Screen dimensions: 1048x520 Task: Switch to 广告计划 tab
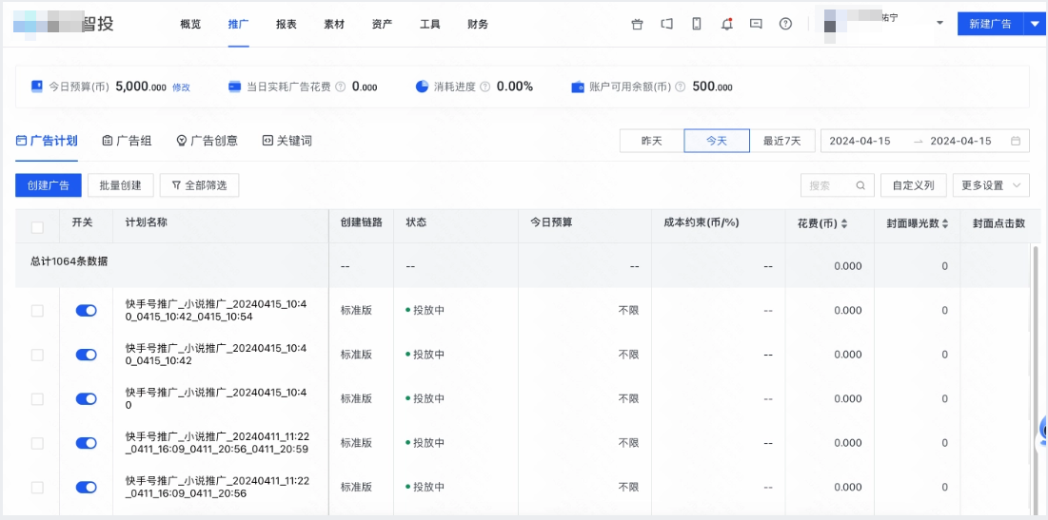click(x=47, y=141)
